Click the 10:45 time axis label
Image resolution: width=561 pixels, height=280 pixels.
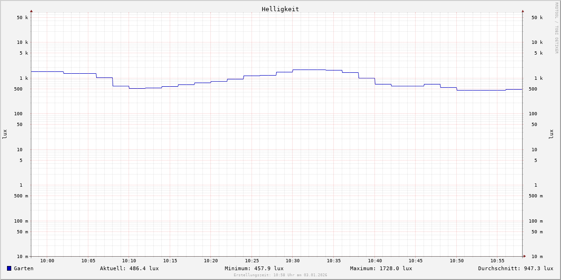[x=416, y=261]
